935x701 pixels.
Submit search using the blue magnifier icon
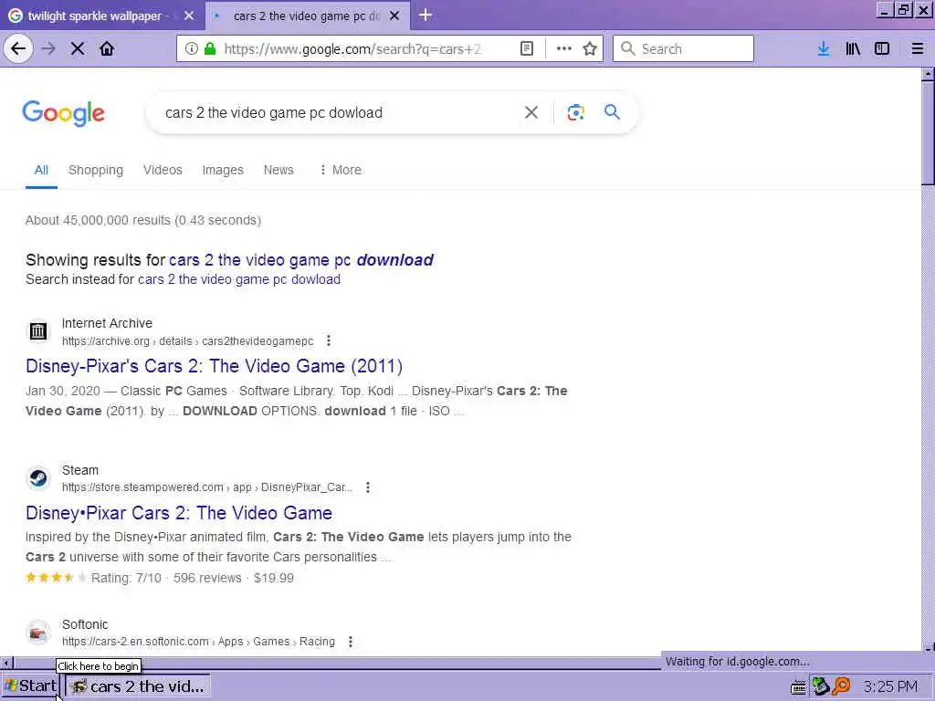point(612,112)
